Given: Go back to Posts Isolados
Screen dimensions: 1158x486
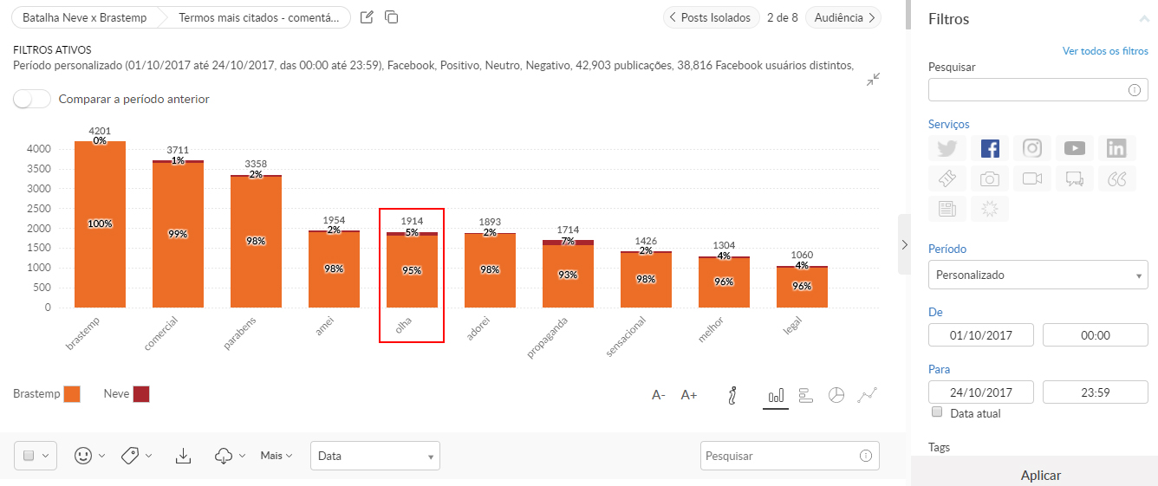Looking at the screenshot, I should (711, 17).
